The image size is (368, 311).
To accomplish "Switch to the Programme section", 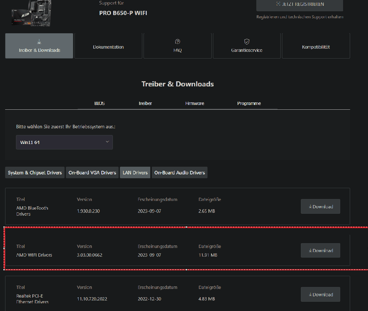I will [249, 103].
